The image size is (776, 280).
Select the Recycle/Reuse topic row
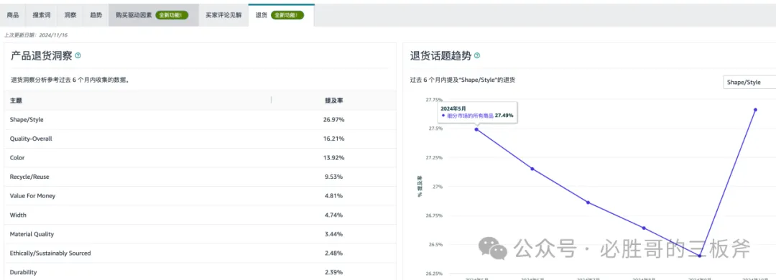[x=200, y=177]
